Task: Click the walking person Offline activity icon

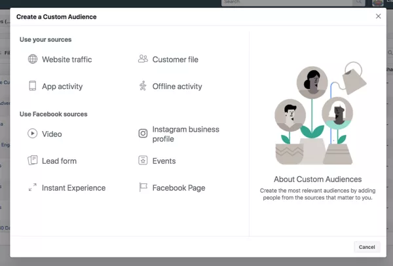Action: pos(143,86)
